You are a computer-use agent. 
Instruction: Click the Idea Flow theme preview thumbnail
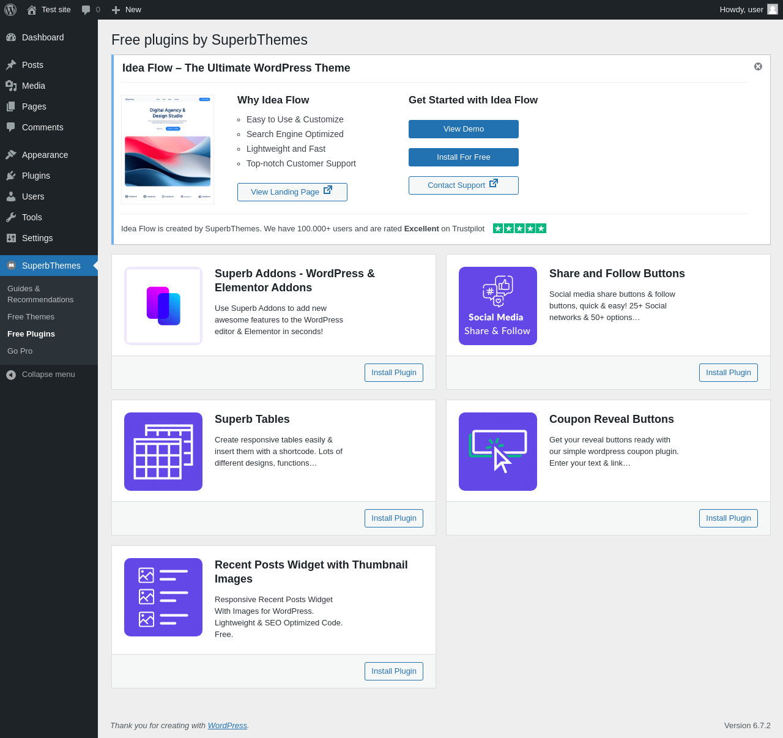point(168,149)
